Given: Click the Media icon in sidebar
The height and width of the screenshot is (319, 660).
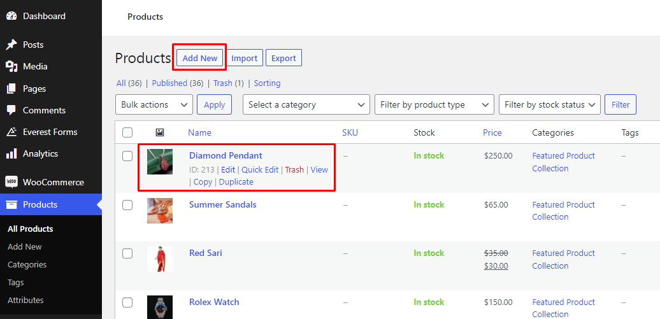Looking at the screenshot, I should pyautogui.click(x=11, y=66).
